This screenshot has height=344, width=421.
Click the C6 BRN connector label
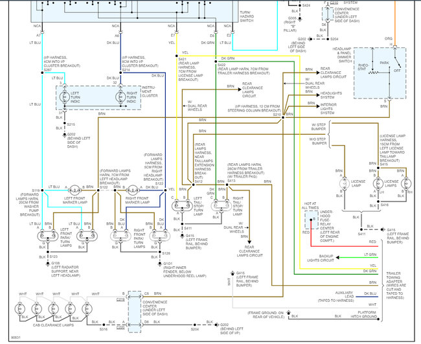152,293
